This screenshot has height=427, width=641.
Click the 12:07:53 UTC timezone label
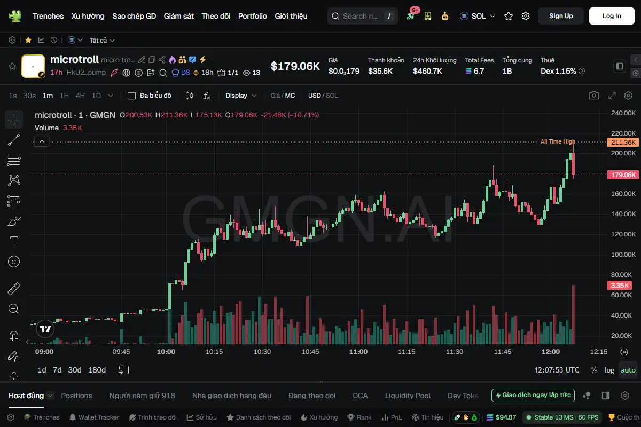[x=557, y=370]
